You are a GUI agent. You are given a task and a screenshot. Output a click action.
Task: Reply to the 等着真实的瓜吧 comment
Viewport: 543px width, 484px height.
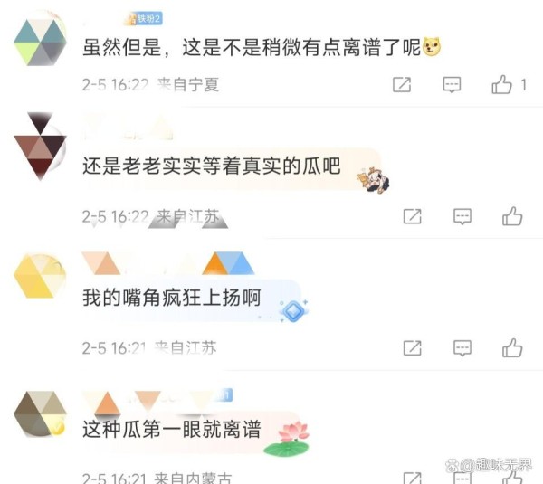click(462, 217)
